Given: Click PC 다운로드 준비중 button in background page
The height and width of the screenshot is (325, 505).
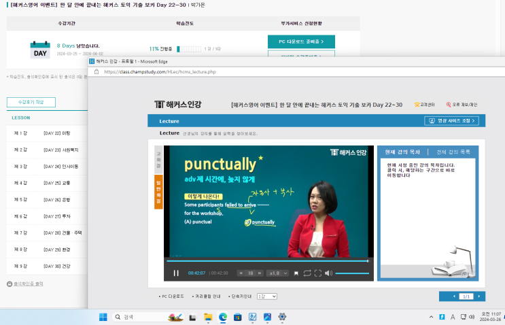Looking at the screenshot, I should pyautogui.click(x=301, y=41).
